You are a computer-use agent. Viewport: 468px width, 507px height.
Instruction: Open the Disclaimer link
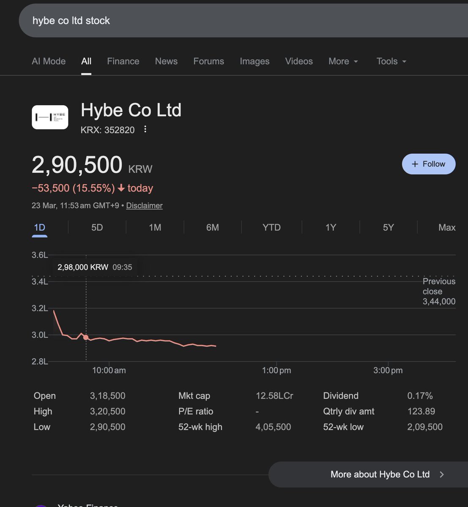click(x=144, y=205)
